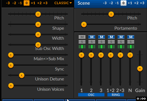The height and width of the screenshot is (101, 147).
Task: Select Scene octave +1
Action: pyautogui.click(x=130, y=3)
